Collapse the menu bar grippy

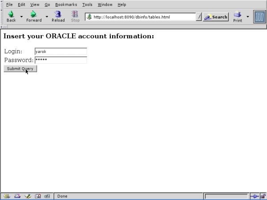(x=2, y=4)
